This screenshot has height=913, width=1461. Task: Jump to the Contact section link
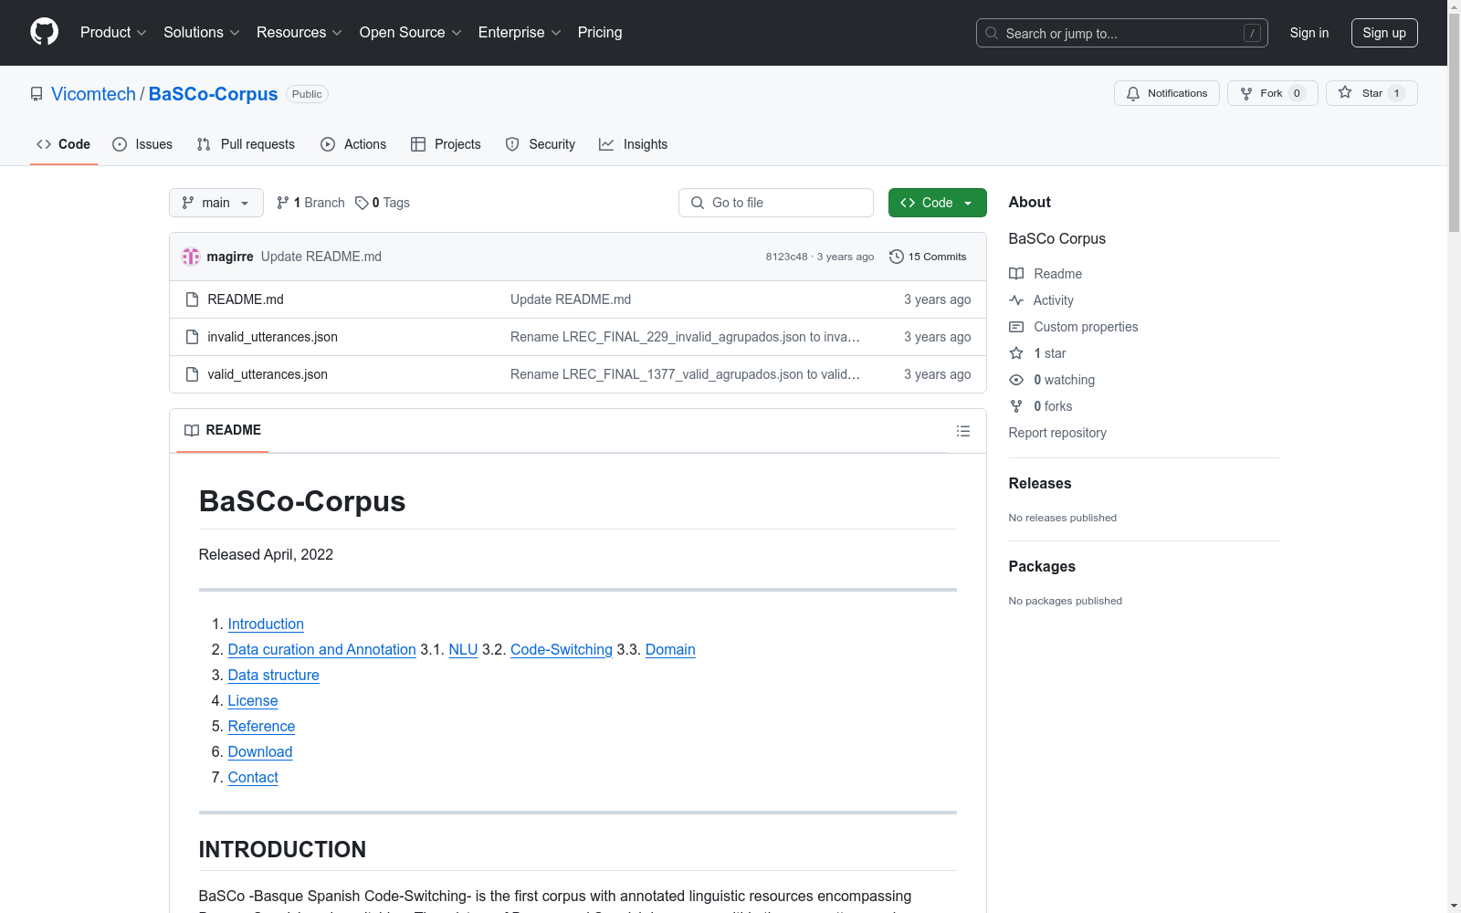pyautogui.click(x=253, y=777)
